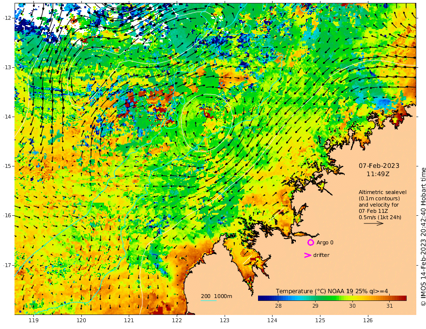Click the latitude axis label -15

7,166
